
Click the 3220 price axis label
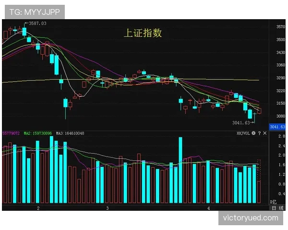[281, 91]
